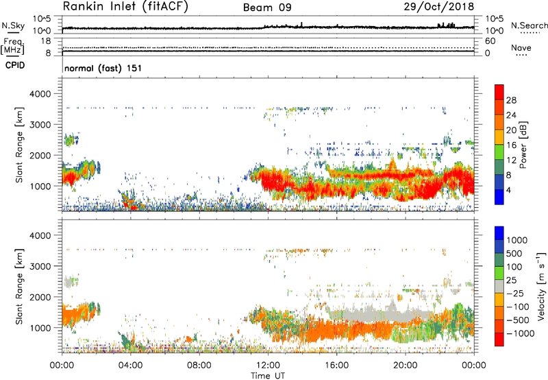
Task: Click the 'CPID' label
Action: [x=15, y=65]
